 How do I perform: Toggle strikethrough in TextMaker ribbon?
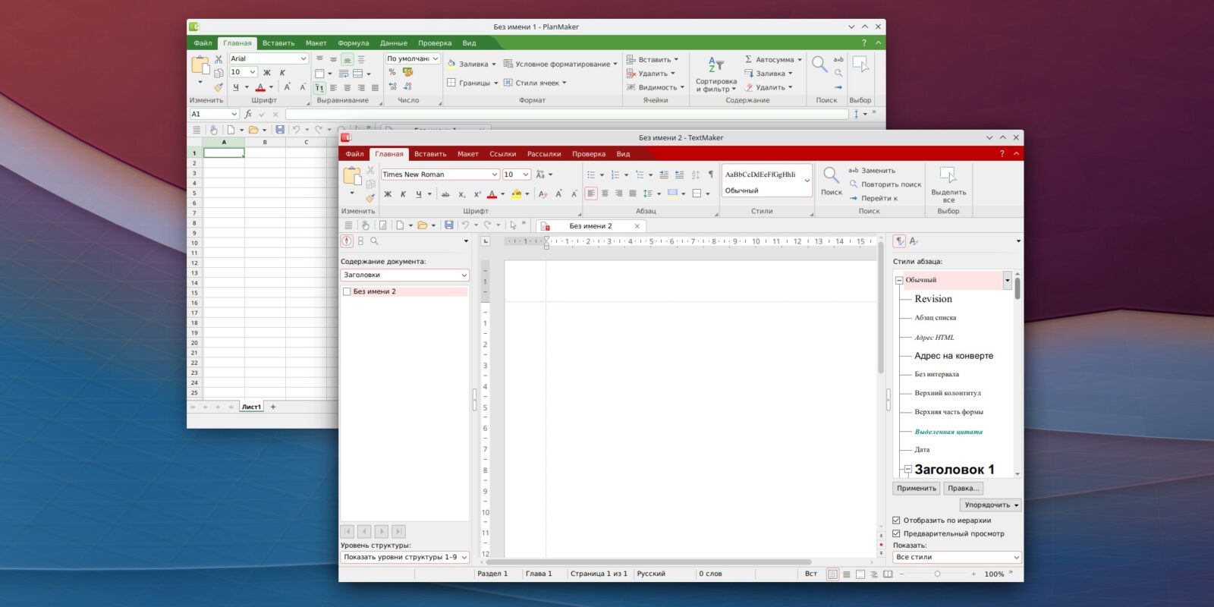coord(445,194)
